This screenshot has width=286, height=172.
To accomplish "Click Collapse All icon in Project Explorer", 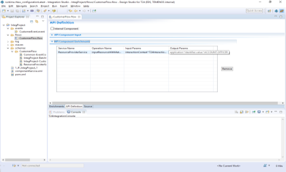I will coord(32,22).
